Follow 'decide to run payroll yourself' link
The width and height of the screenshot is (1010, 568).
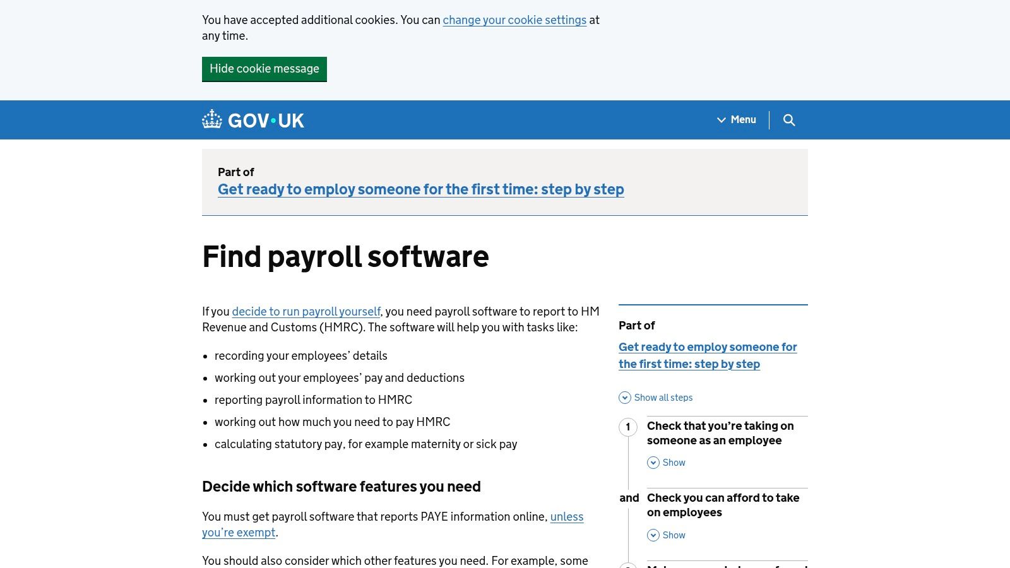(306, 311)
